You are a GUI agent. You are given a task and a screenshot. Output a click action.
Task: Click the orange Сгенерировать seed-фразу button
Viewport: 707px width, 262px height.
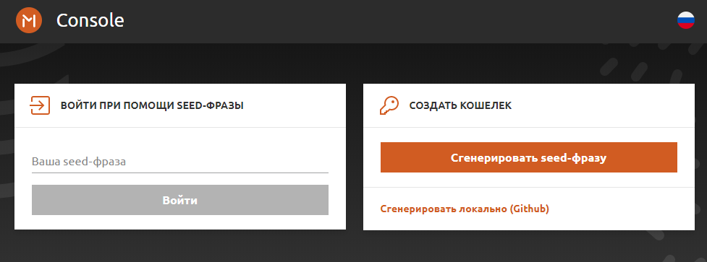point(528,157)
